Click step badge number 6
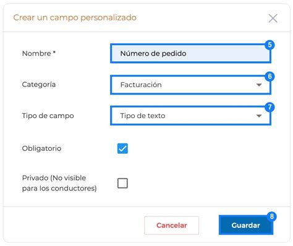Image resolution: width=293 pixels, height=246 pixels. [270, 77]
